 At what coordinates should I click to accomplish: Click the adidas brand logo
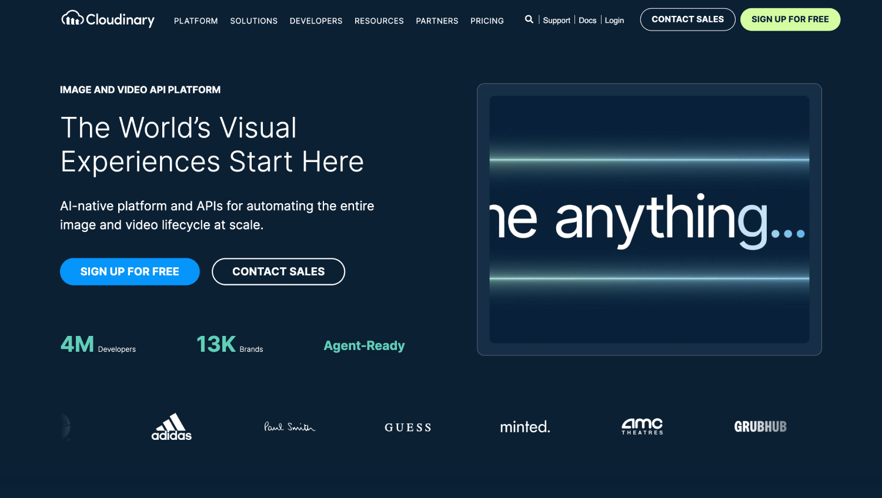click(x=172, y=427)
